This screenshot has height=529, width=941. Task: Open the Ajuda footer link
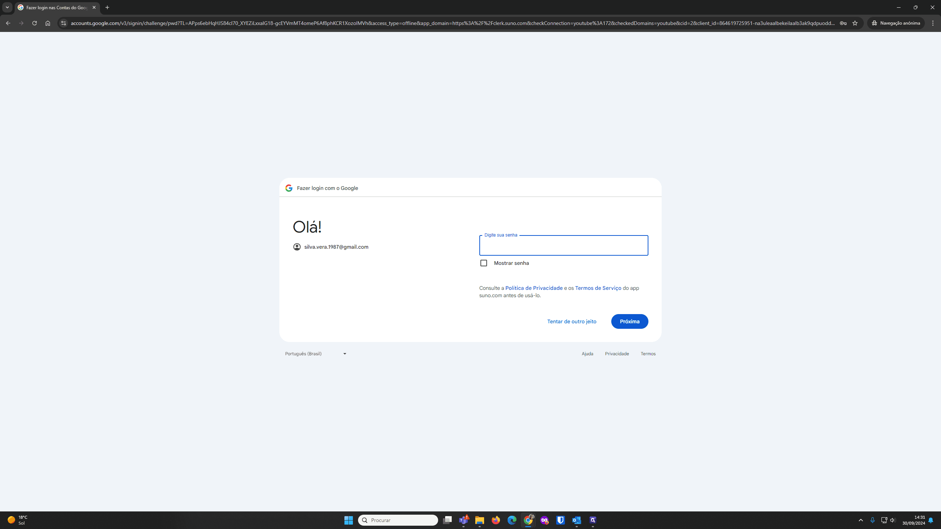pos(587,354)
